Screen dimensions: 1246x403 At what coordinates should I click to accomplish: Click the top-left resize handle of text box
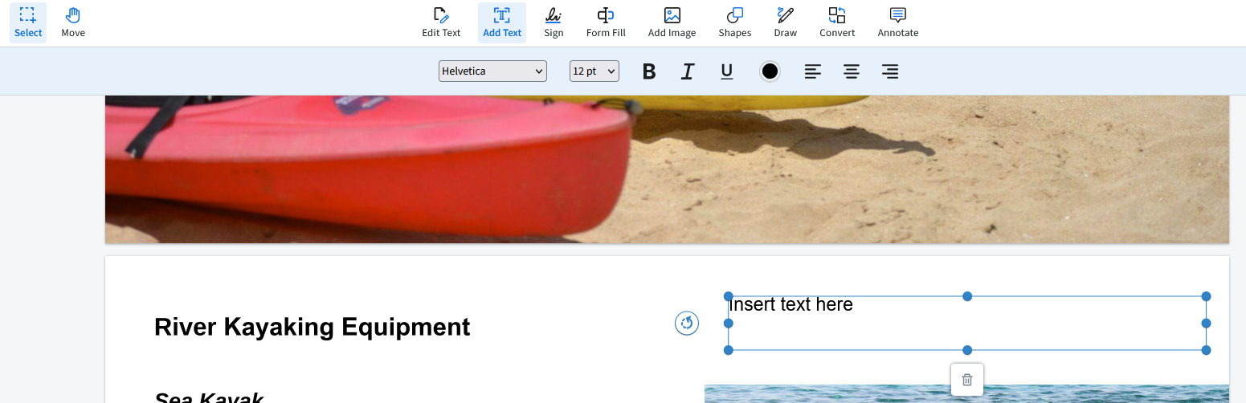click(x=729, y=296)
